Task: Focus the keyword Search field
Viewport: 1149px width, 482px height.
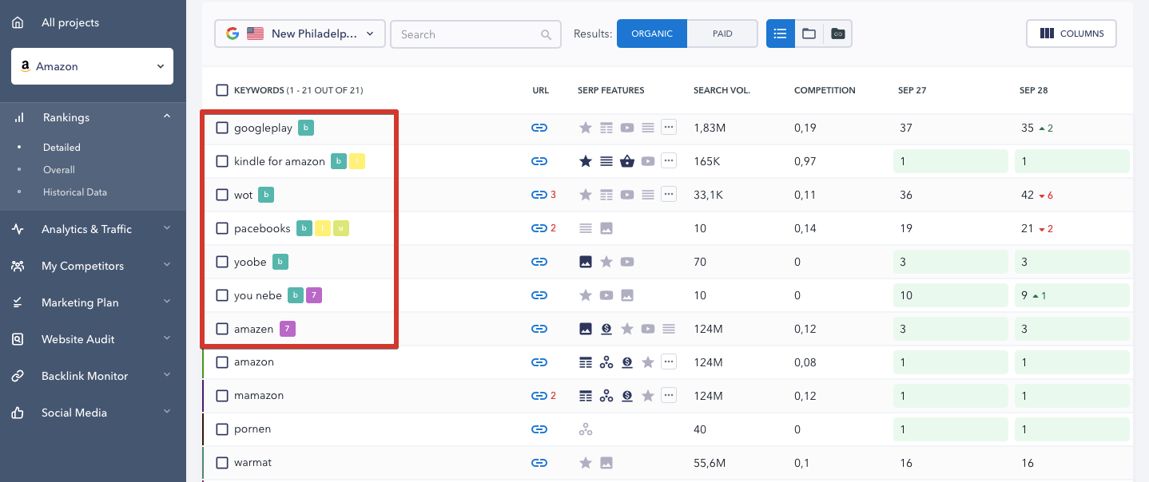Action: click(475, 34)
